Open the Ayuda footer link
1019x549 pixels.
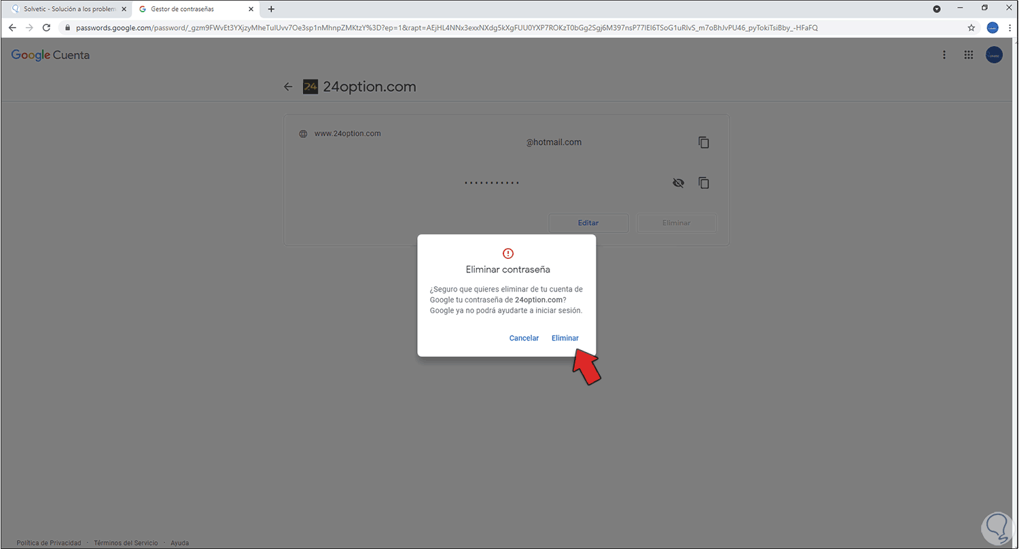[180, 543]
